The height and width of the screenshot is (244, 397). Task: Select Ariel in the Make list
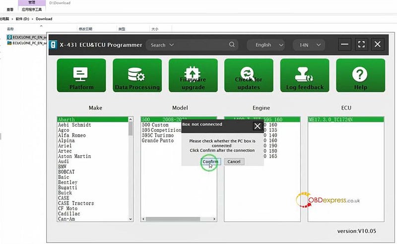[x=93, y=146]
